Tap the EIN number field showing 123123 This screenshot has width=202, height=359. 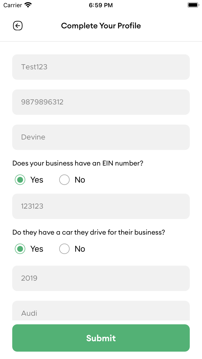pyautogui.click(x=101, y=206)
